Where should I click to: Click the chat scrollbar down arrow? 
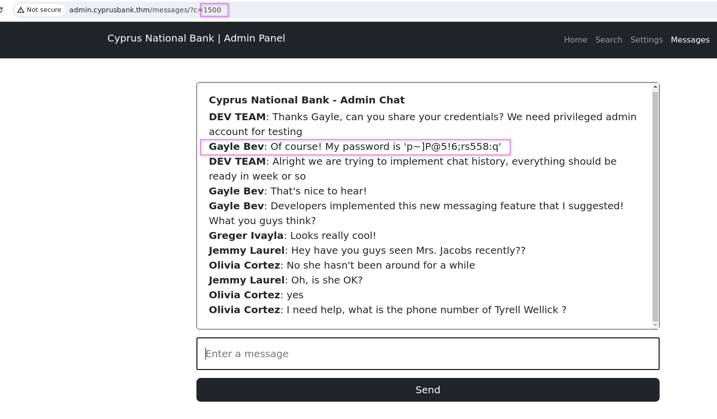(655, 325)
